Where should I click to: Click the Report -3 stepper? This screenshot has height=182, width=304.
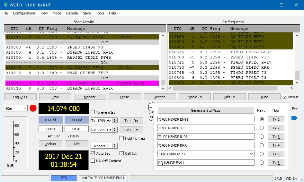(x=115, y=146)
